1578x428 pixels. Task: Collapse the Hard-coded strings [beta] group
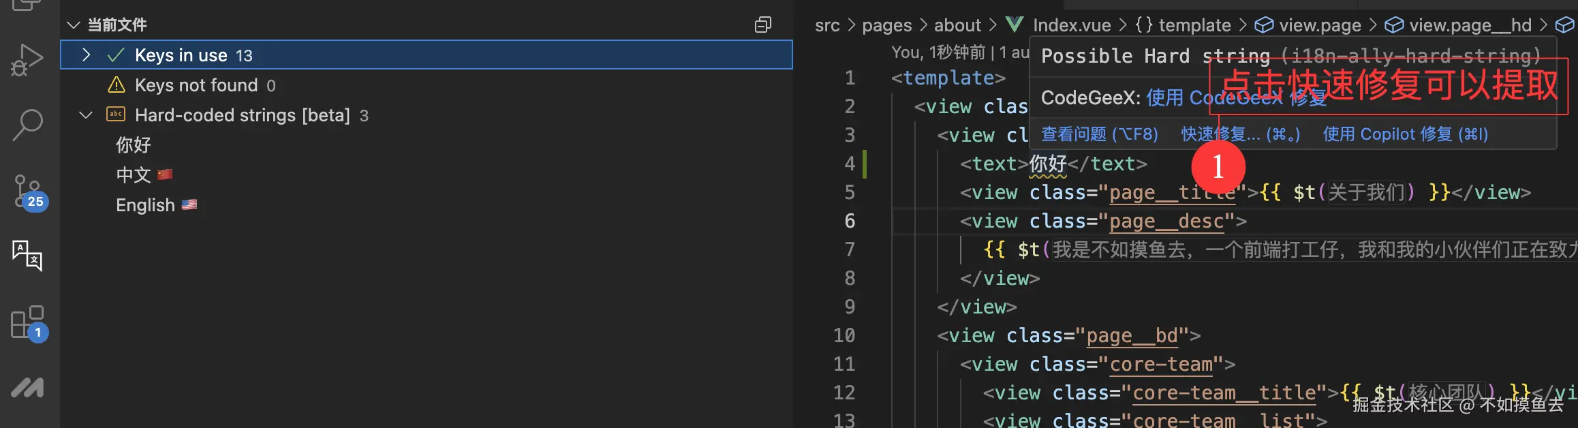click(86, 115)
